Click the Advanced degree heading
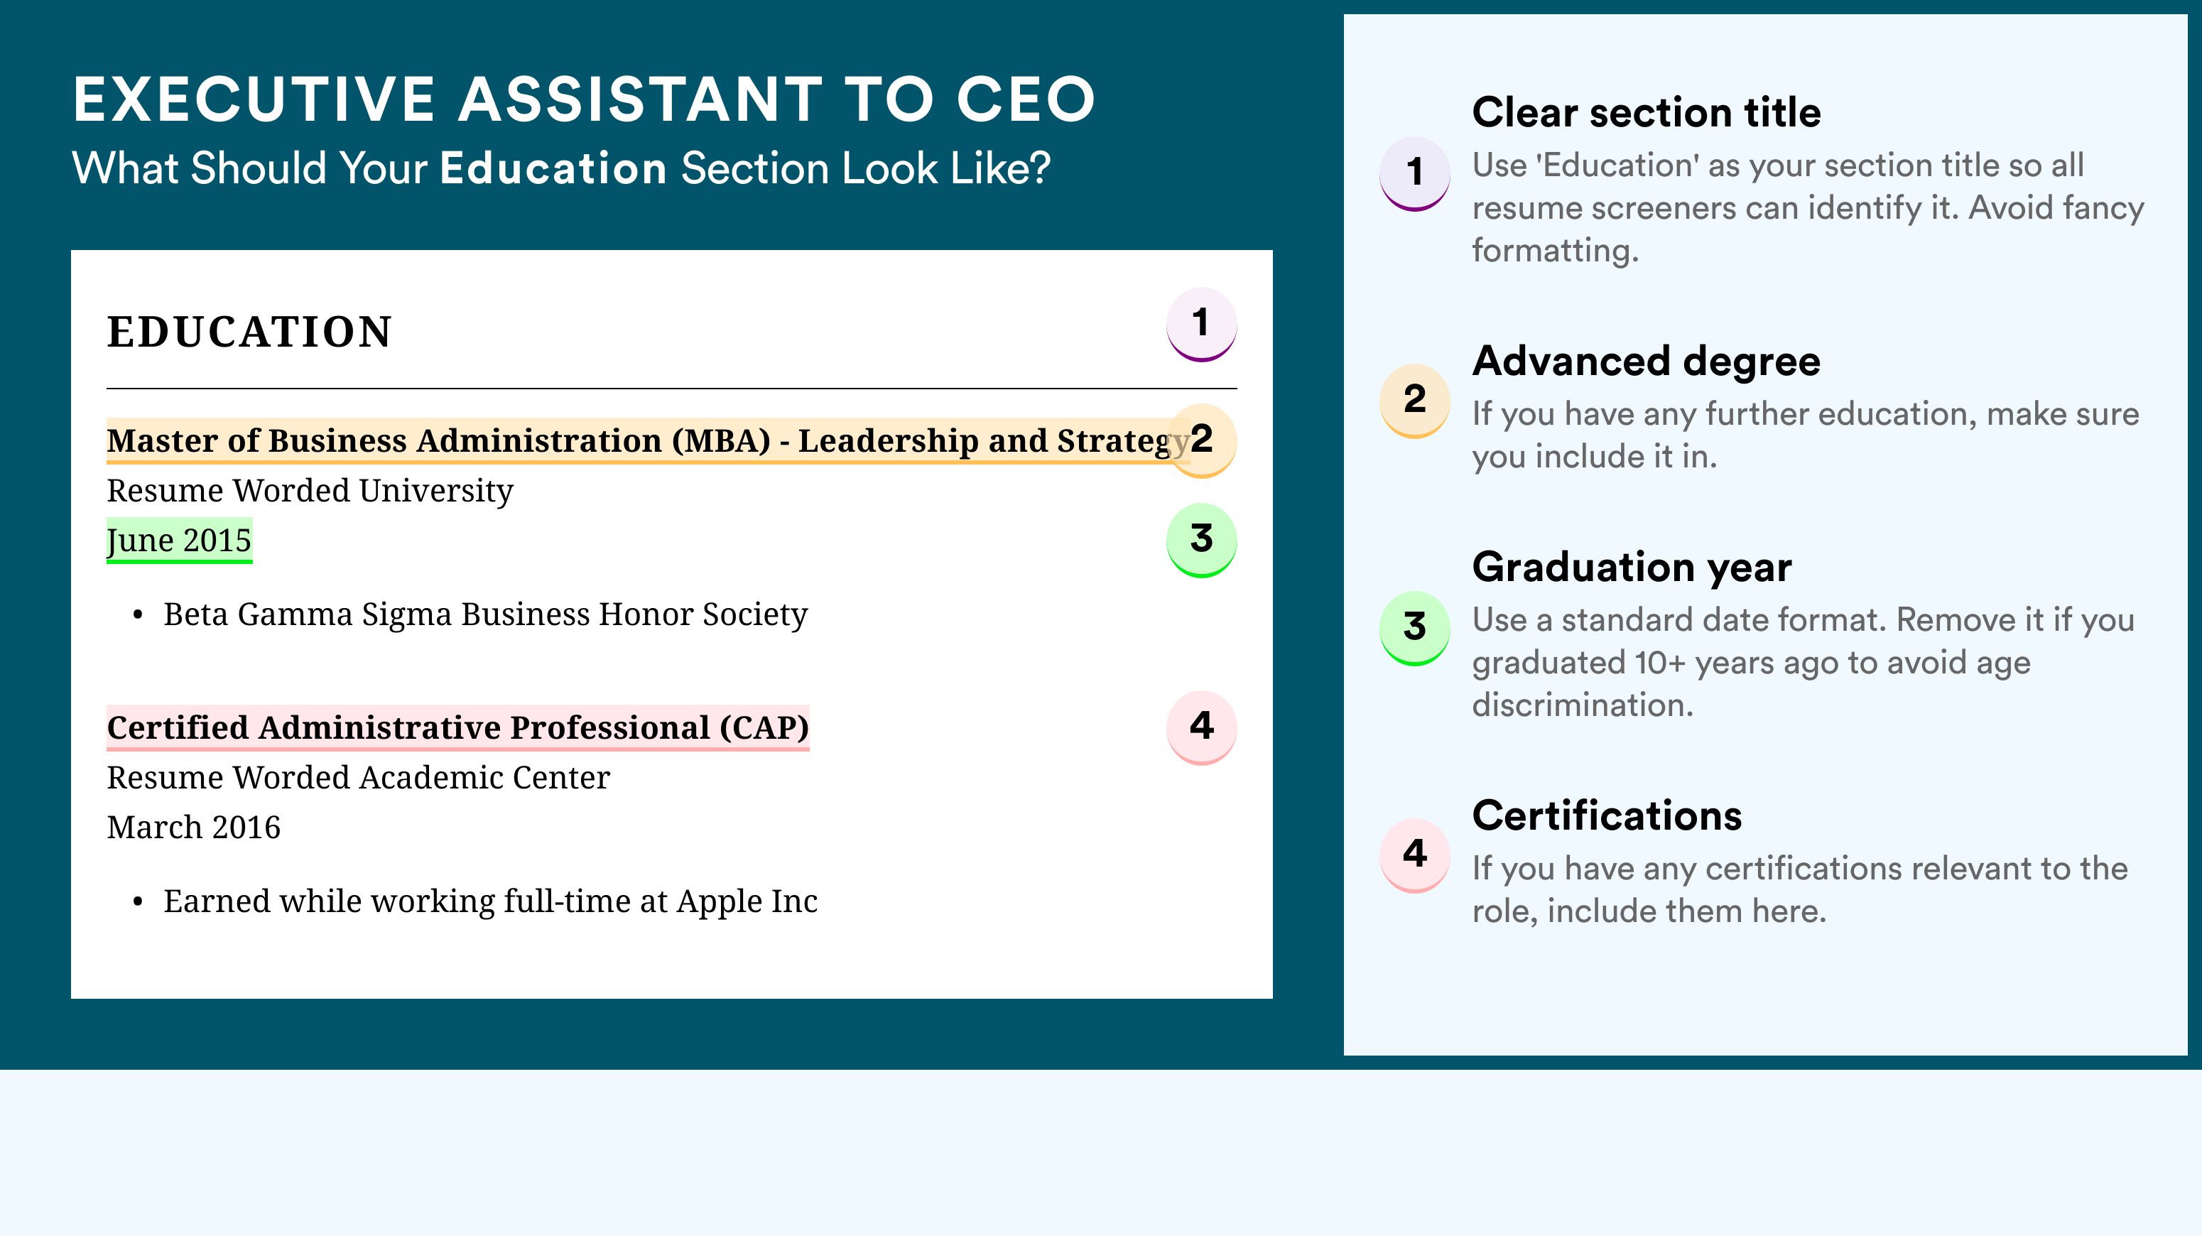 click(1647, 361)
